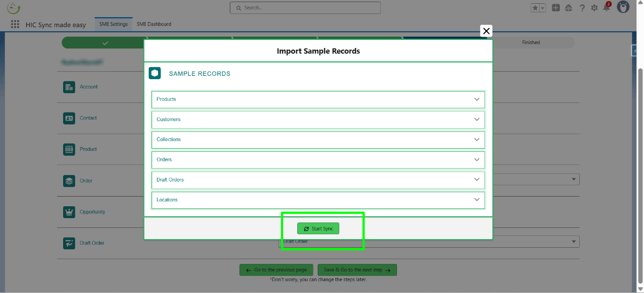Open the Setup gear icon
This screenshot has width=644, height=293.
(x=594, y=8)
